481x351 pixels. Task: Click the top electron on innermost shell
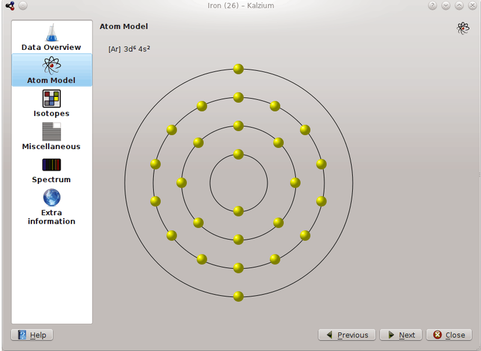click(x=238, y=154)
